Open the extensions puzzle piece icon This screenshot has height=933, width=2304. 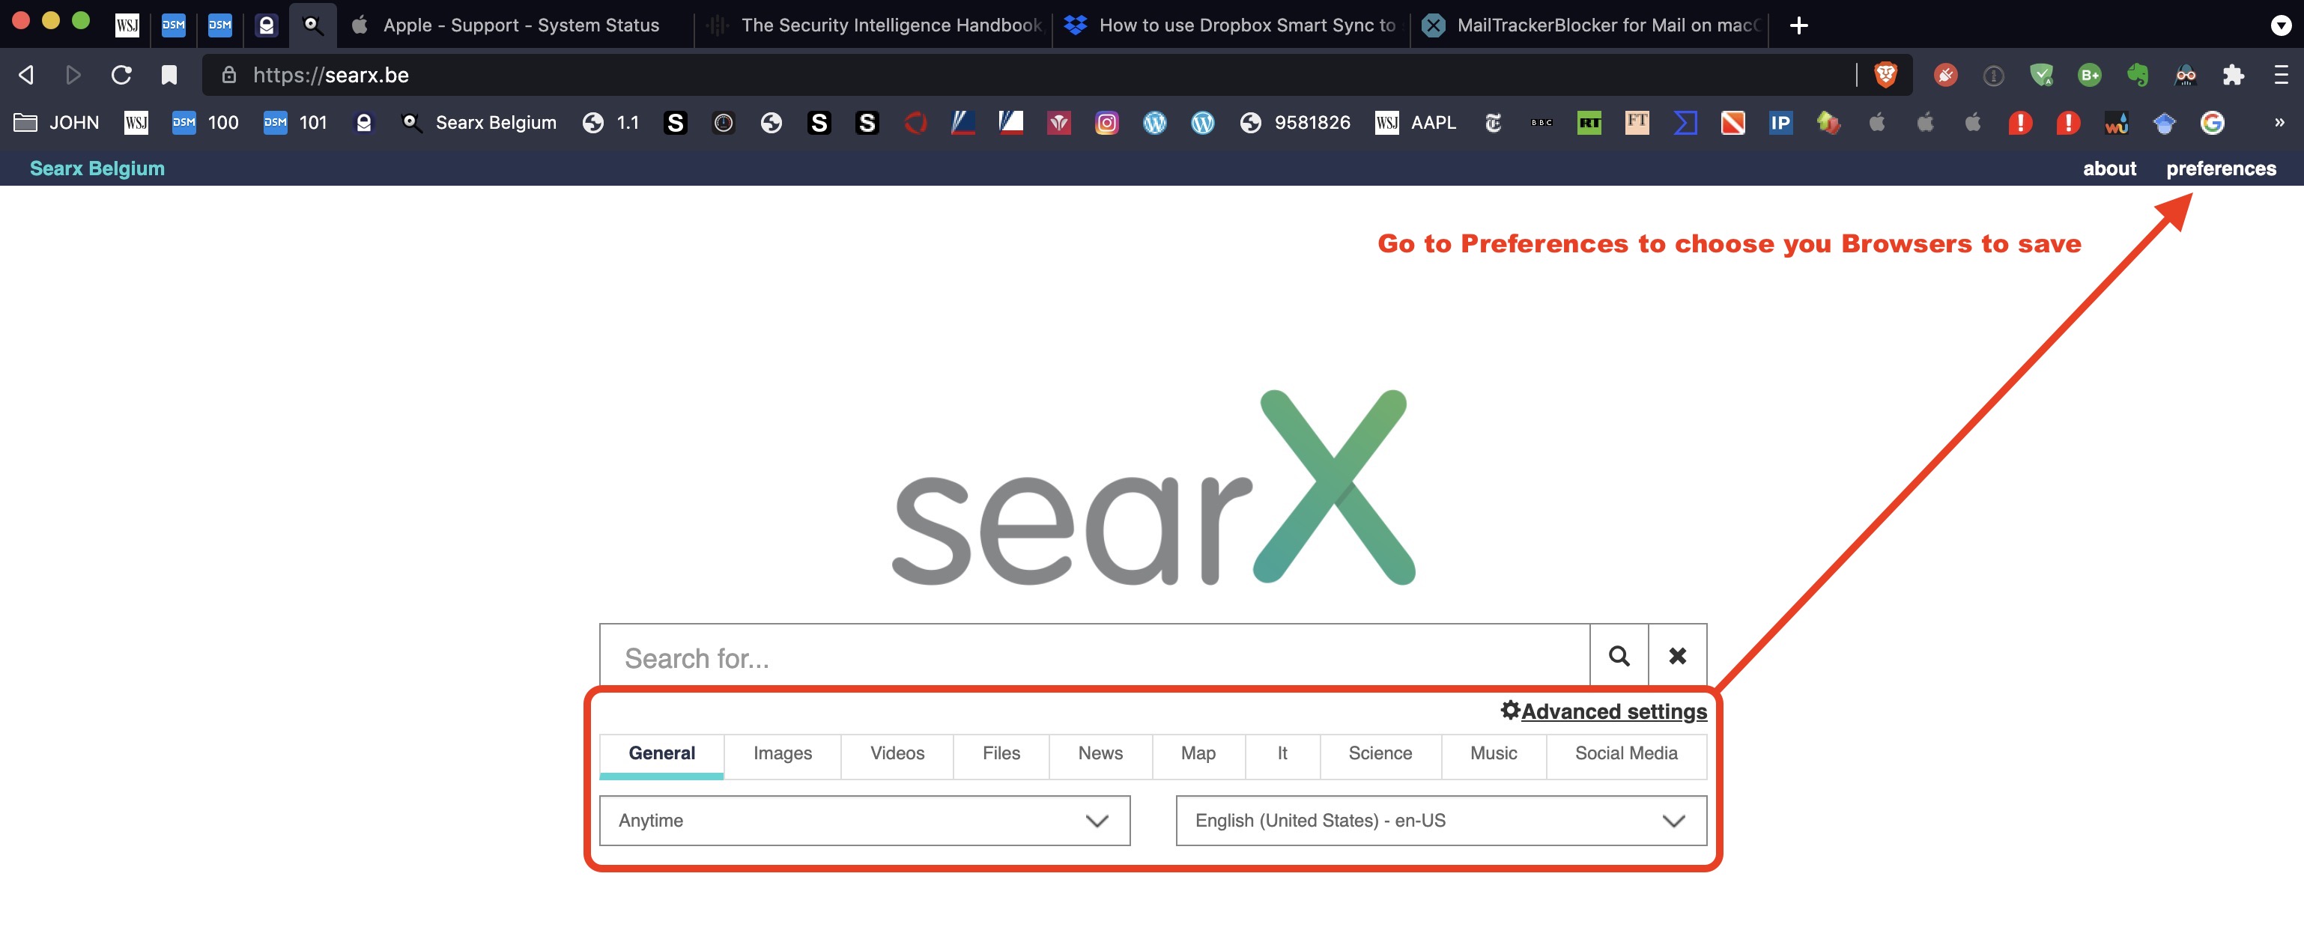2234,75
